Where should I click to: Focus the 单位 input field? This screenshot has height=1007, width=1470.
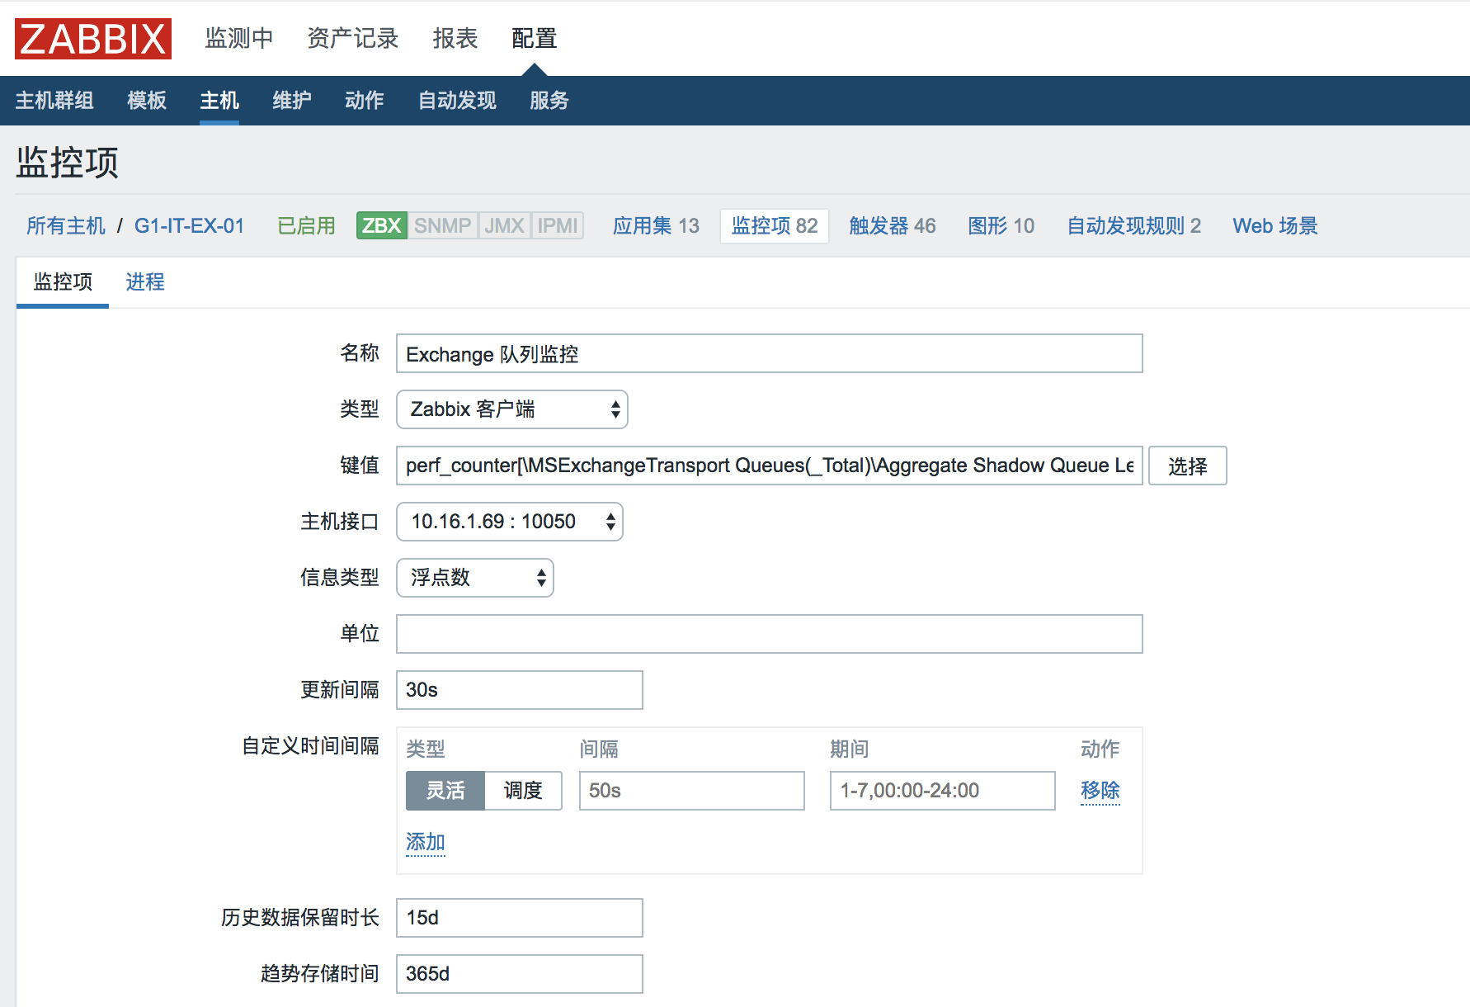tap(770, 634)
